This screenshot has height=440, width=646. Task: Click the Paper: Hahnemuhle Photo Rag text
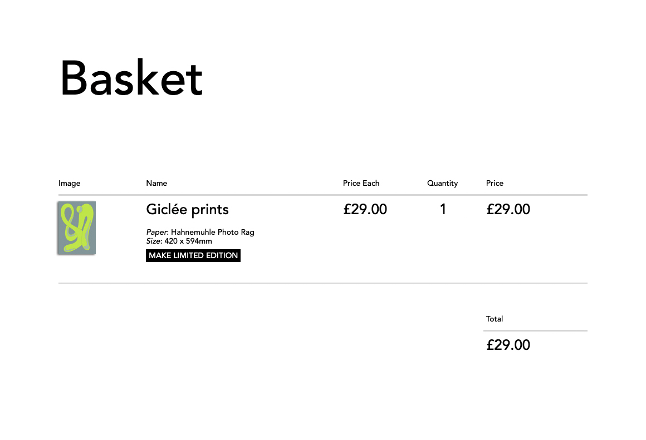click(x=200, y=232)
